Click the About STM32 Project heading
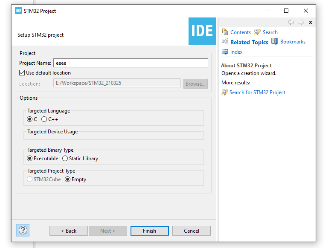Screen dimensions: 334x248 click(246, 66)
